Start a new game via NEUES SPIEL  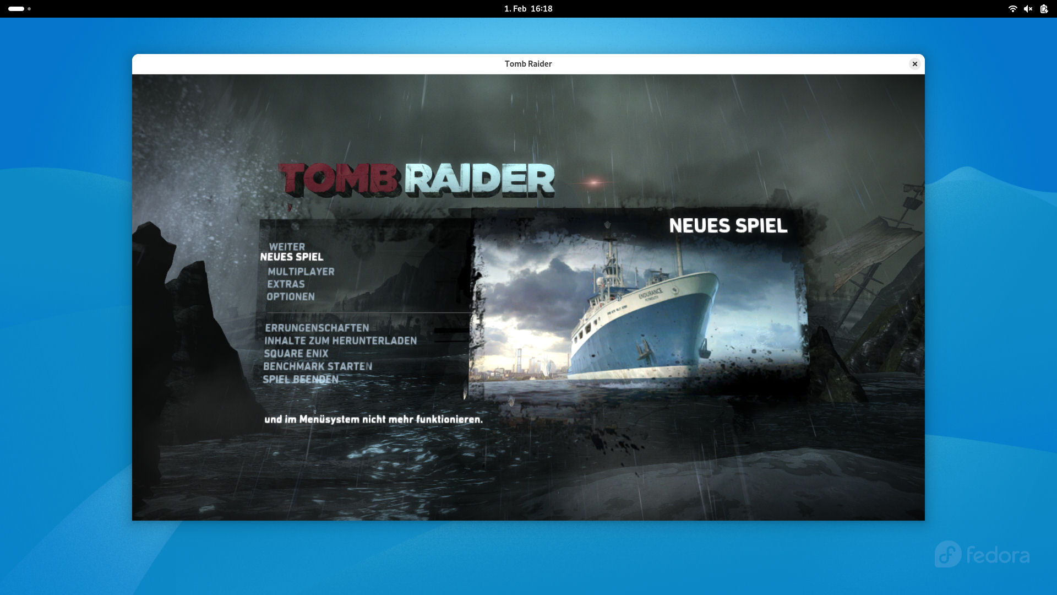pos(292,257)
